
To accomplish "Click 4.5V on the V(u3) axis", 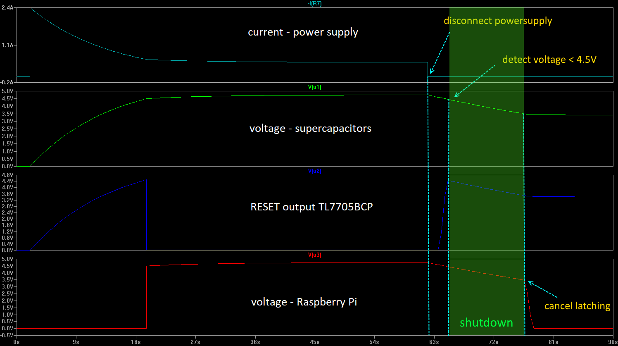I will 7,266.
